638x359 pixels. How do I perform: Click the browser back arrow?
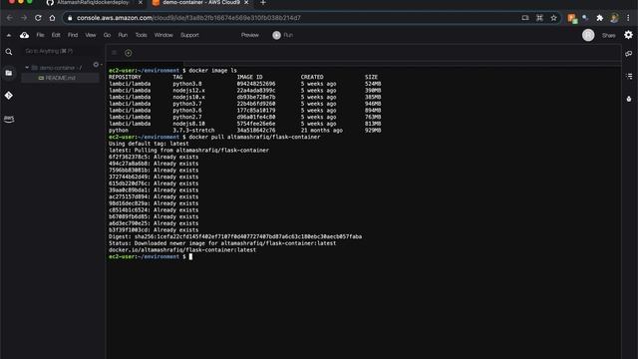pyautogui.click(x=10, y=18)
